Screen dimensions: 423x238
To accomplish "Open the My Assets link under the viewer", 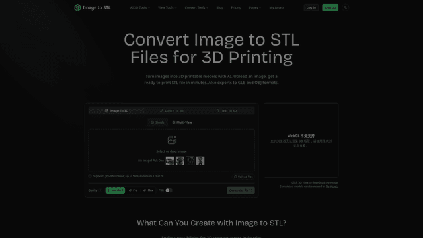I will tap(332, 186).
